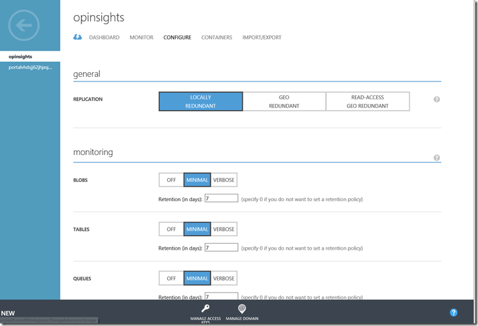The width and height of the screenshot is (478, 326).
Task: Open Manage Access Keys key icon
Action: [206, 309]
